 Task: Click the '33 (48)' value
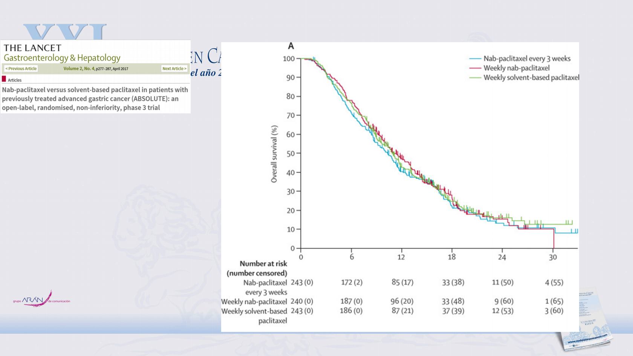click(453, 301)
